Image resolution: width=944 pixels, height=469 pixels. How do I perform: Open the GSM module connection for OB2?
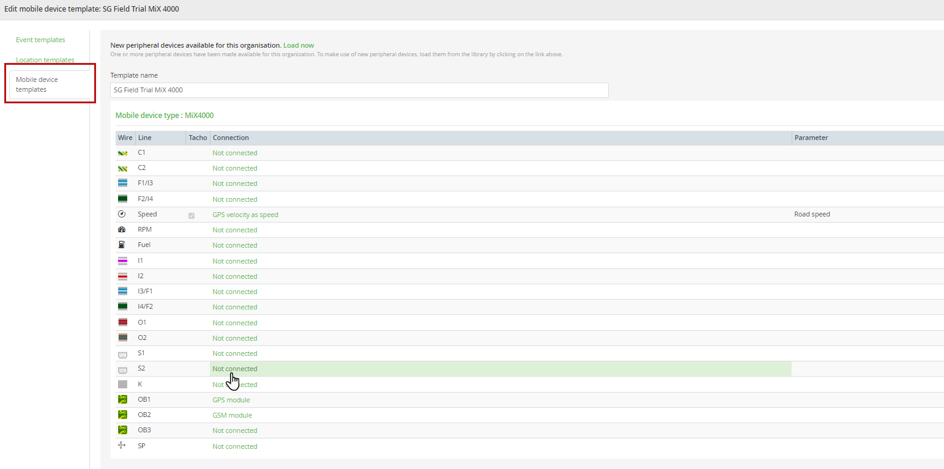232,415
